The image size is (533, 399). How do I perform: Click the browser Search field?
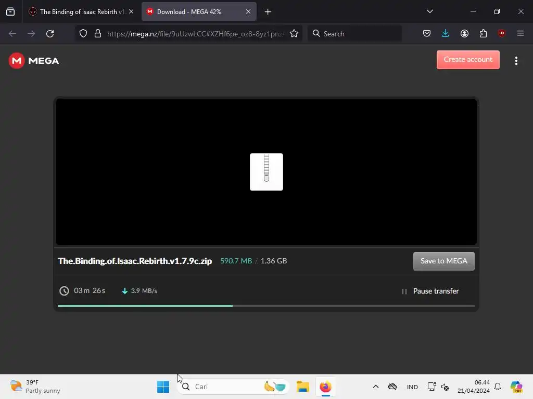tap(354, 34)
